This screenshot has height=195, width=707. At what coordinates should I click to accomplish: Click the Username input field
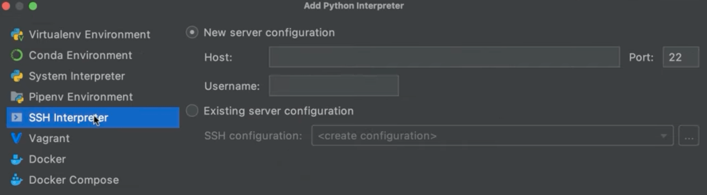[334, 86]
